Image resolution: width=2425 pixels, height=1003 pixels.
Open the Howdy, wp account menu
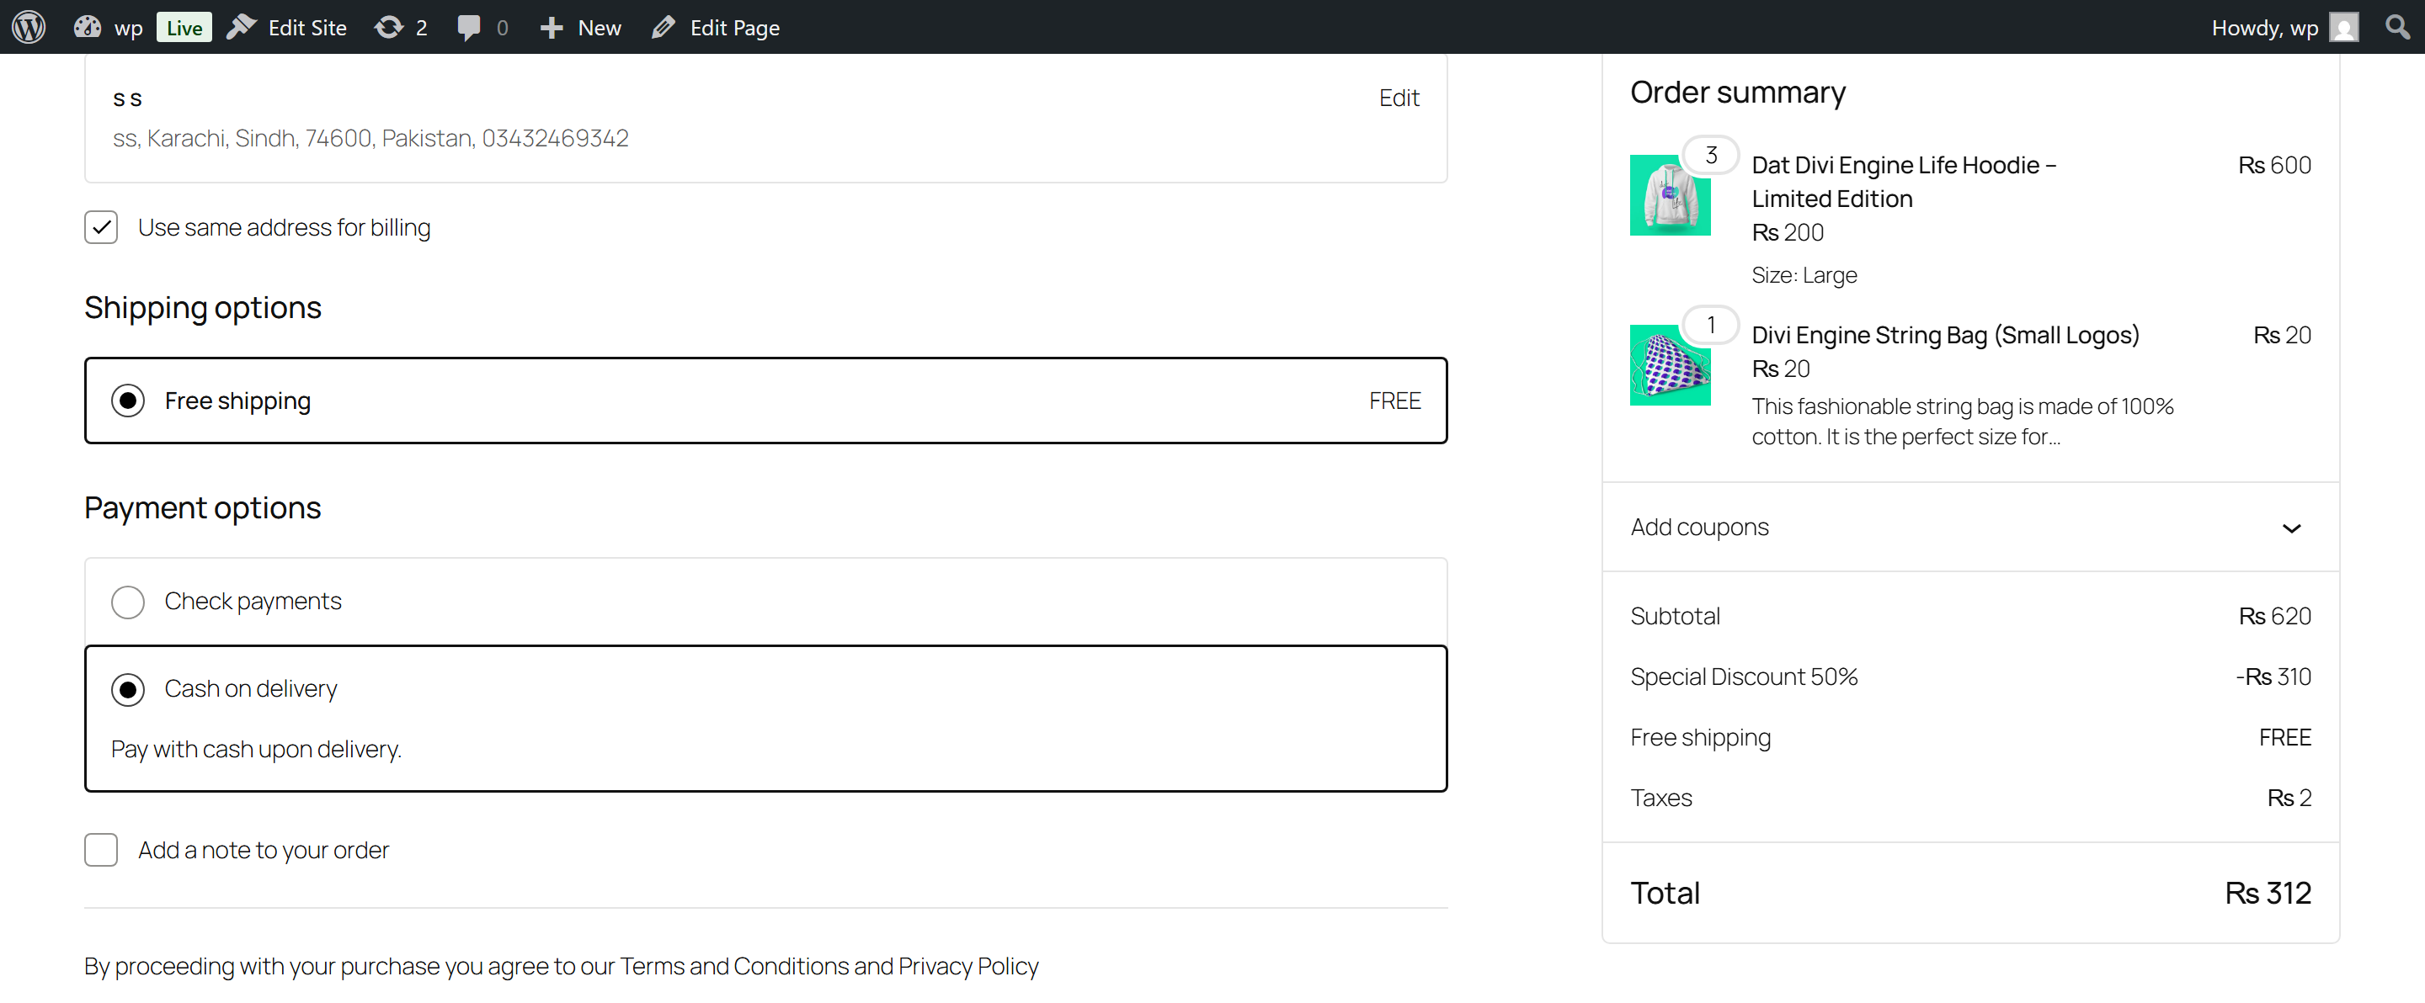pyautogui.click(x=2263, y=26)
